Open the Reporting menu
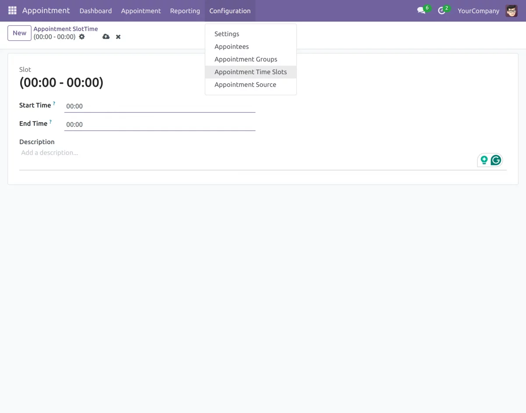The image size is (526, 413). (x=185, y=11)
